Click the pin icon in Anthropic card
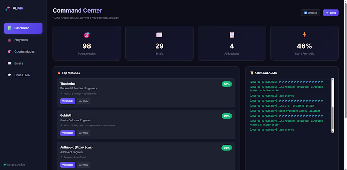347x170 pixels. point(62,157)
